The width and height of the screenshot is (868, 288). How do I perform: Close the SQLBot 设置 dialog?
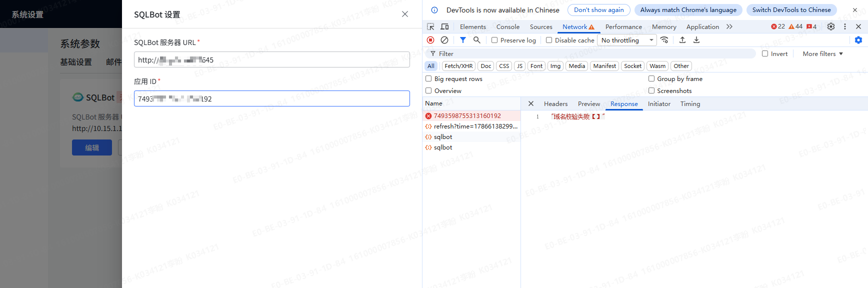(x=405, y=14)
